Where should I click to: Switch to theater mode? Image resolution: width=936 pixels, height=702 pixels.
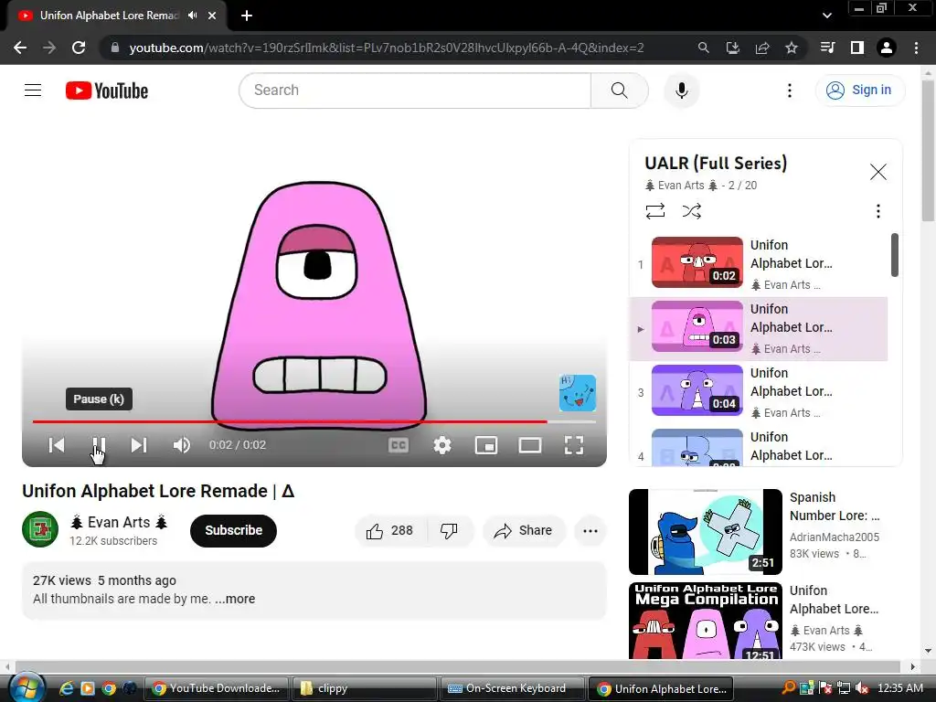tap(530, 445)
